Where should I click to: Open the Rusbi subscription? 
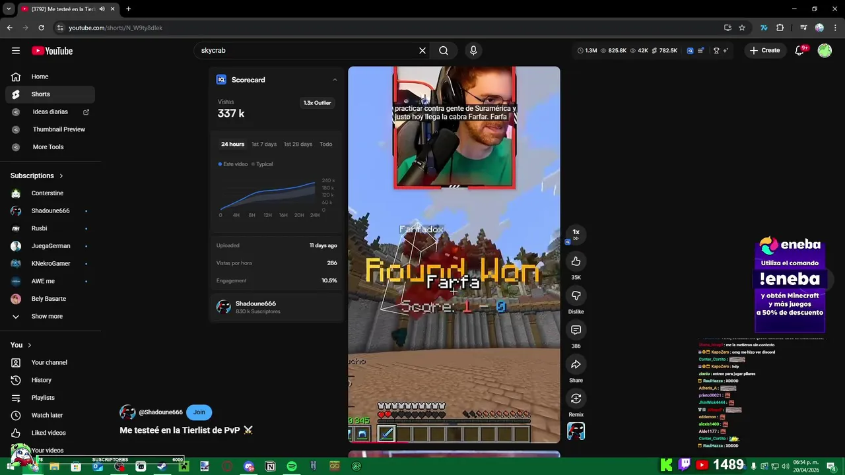50,228
